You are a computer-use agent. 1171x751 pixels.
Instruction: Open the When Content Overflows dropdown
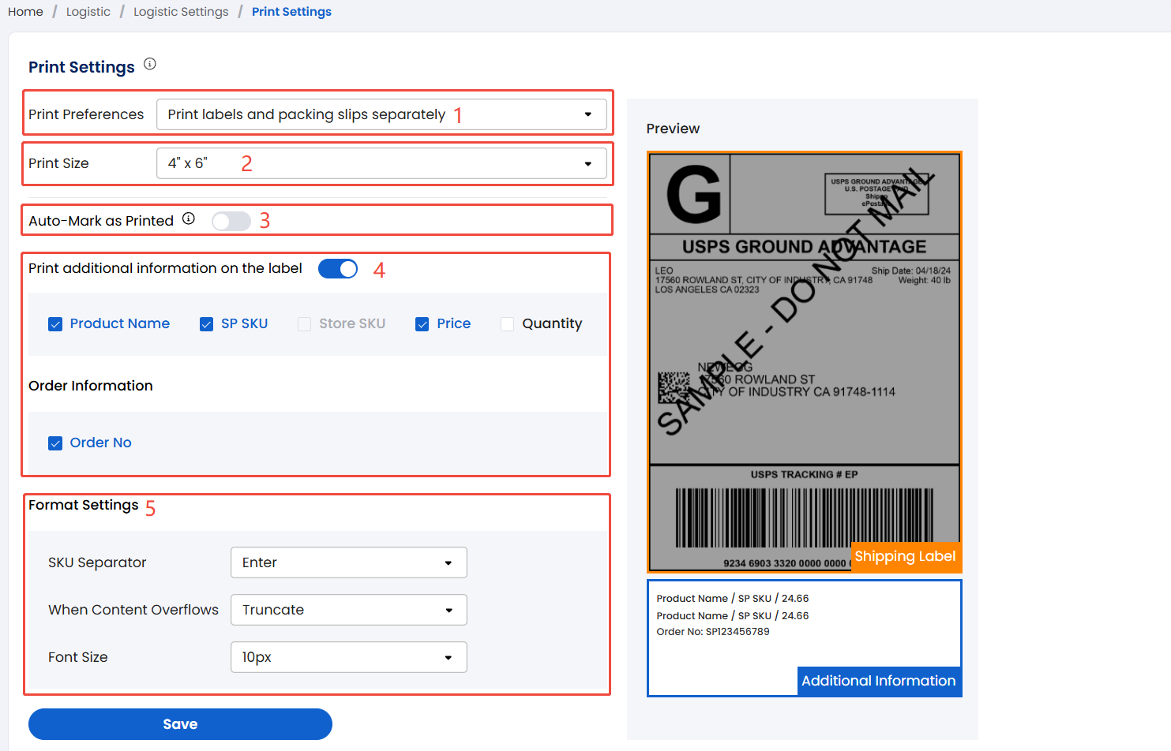click(349, 610)
